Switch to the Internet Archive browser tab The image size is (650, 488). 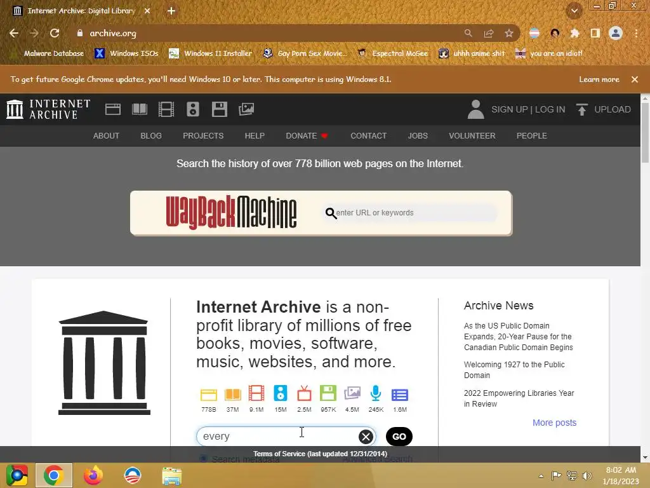click(81, 11)
